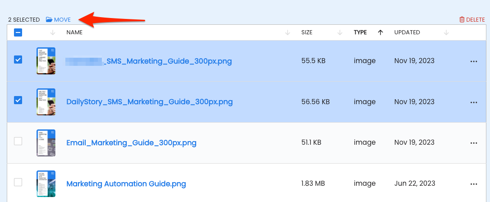Toggle the select-all header checkbox

18,32
